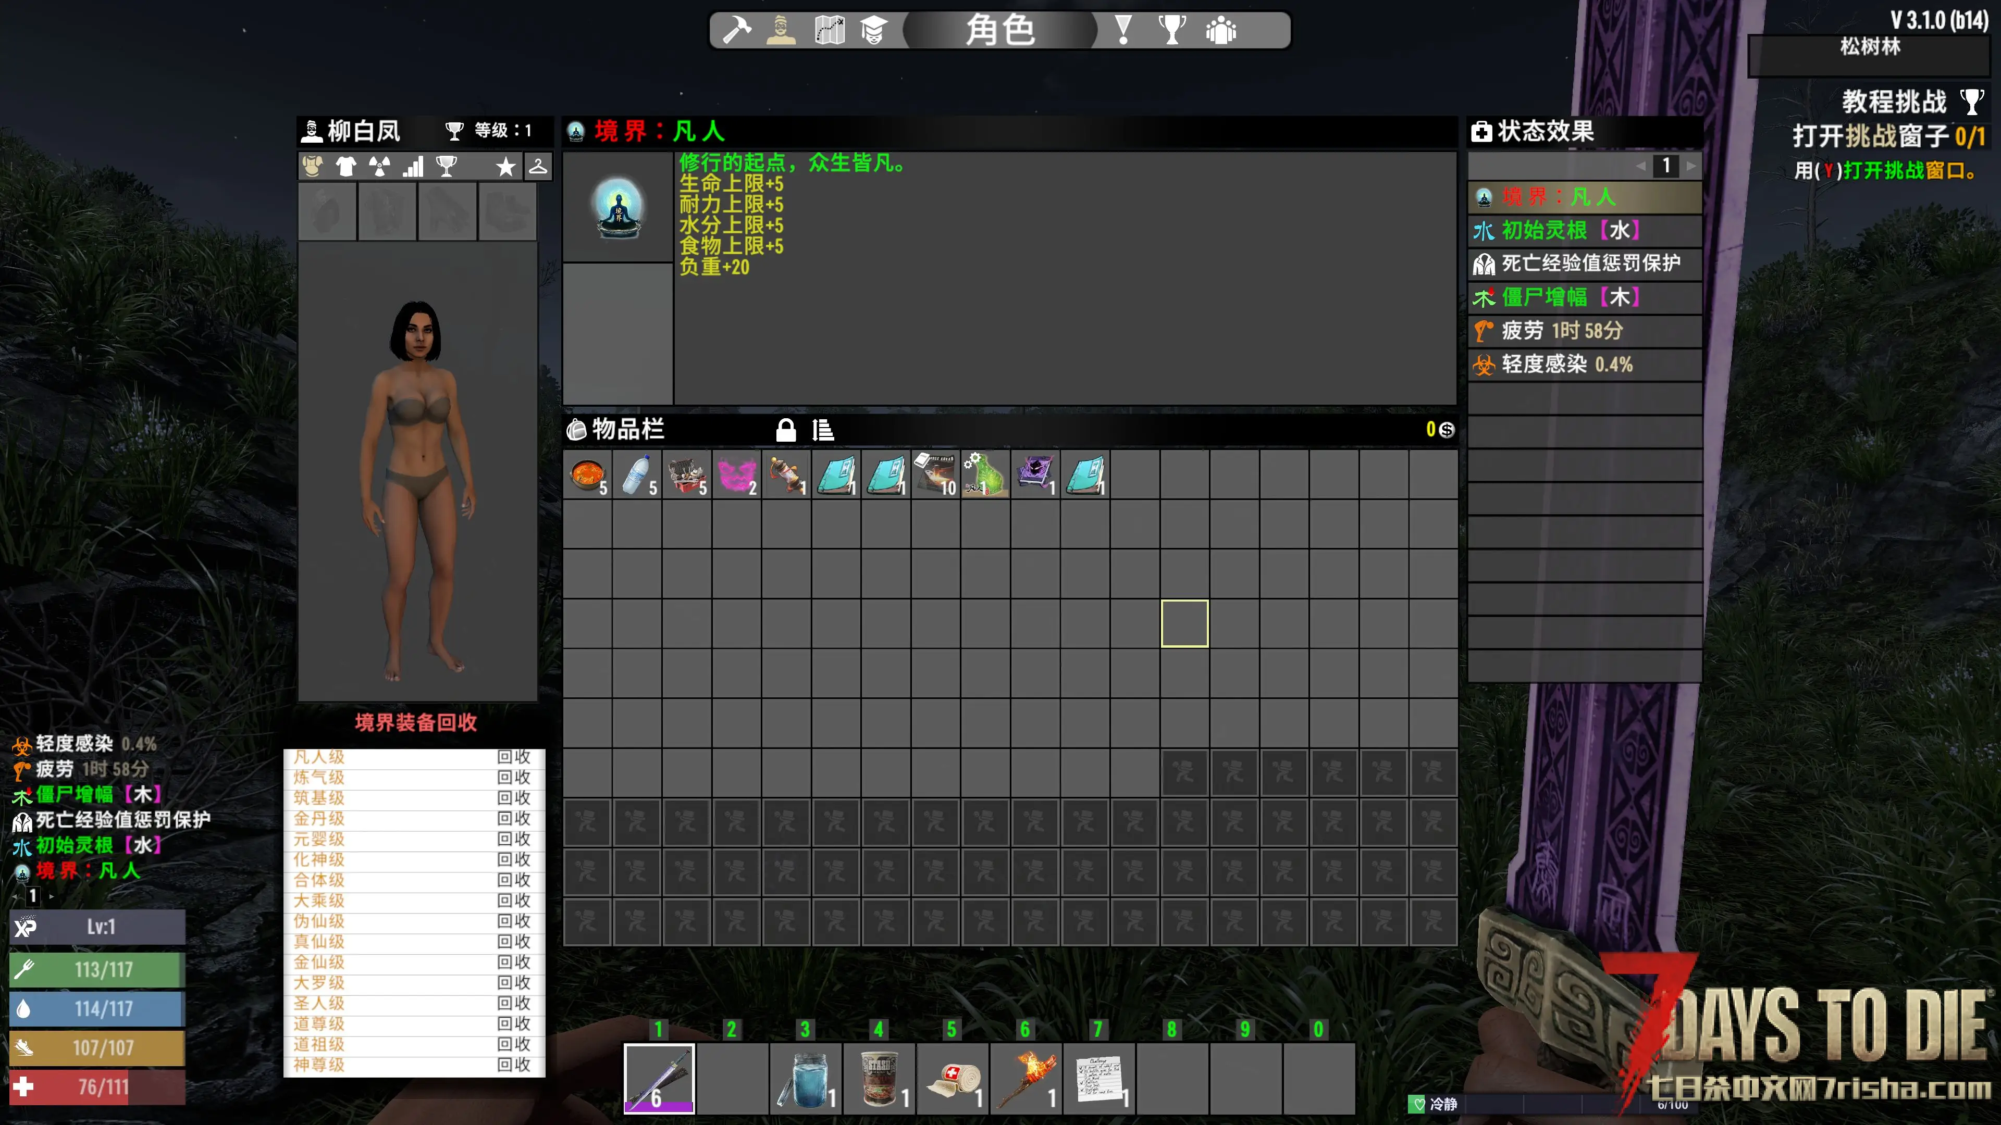Click the HUD health bar 76/111
Screen dimensions: 2001x1125
click(97, 1087)
